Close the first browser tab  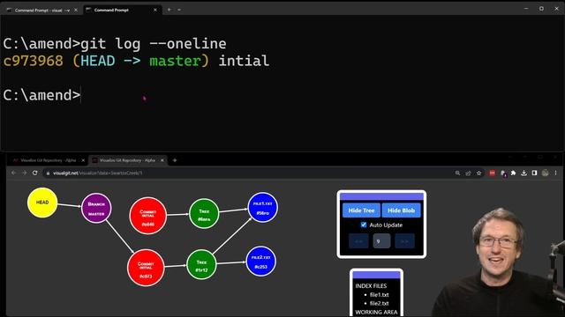[x=83, y=160]
